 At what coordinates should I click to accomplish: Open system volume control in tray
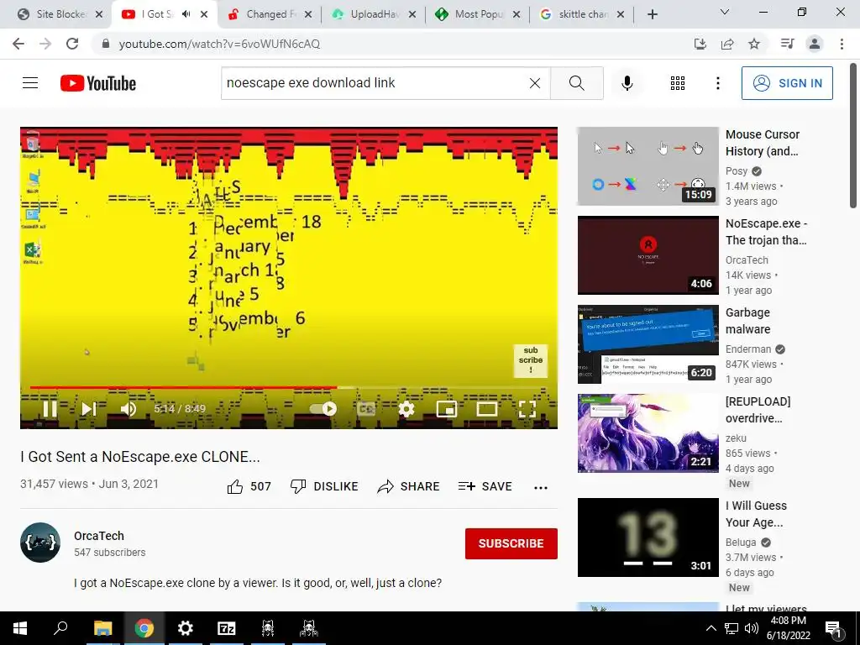752,628
